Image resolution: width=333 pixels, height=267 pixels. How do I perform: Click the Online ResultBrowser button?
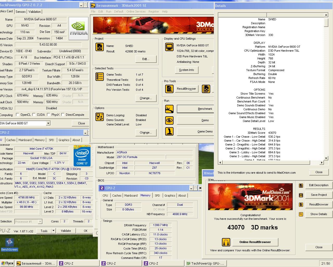click(255, 242)
